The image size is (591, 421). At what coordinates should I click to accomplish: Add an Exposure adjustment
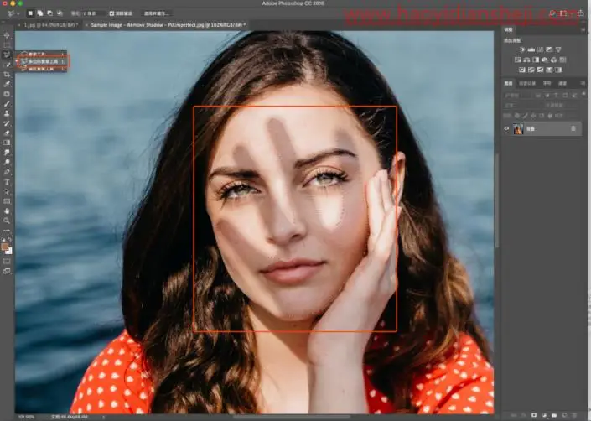point(549,49)
